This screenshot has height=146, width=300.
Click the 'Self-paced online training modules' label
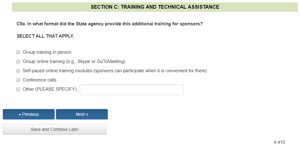pyautogui.click(x=57, y=71)
